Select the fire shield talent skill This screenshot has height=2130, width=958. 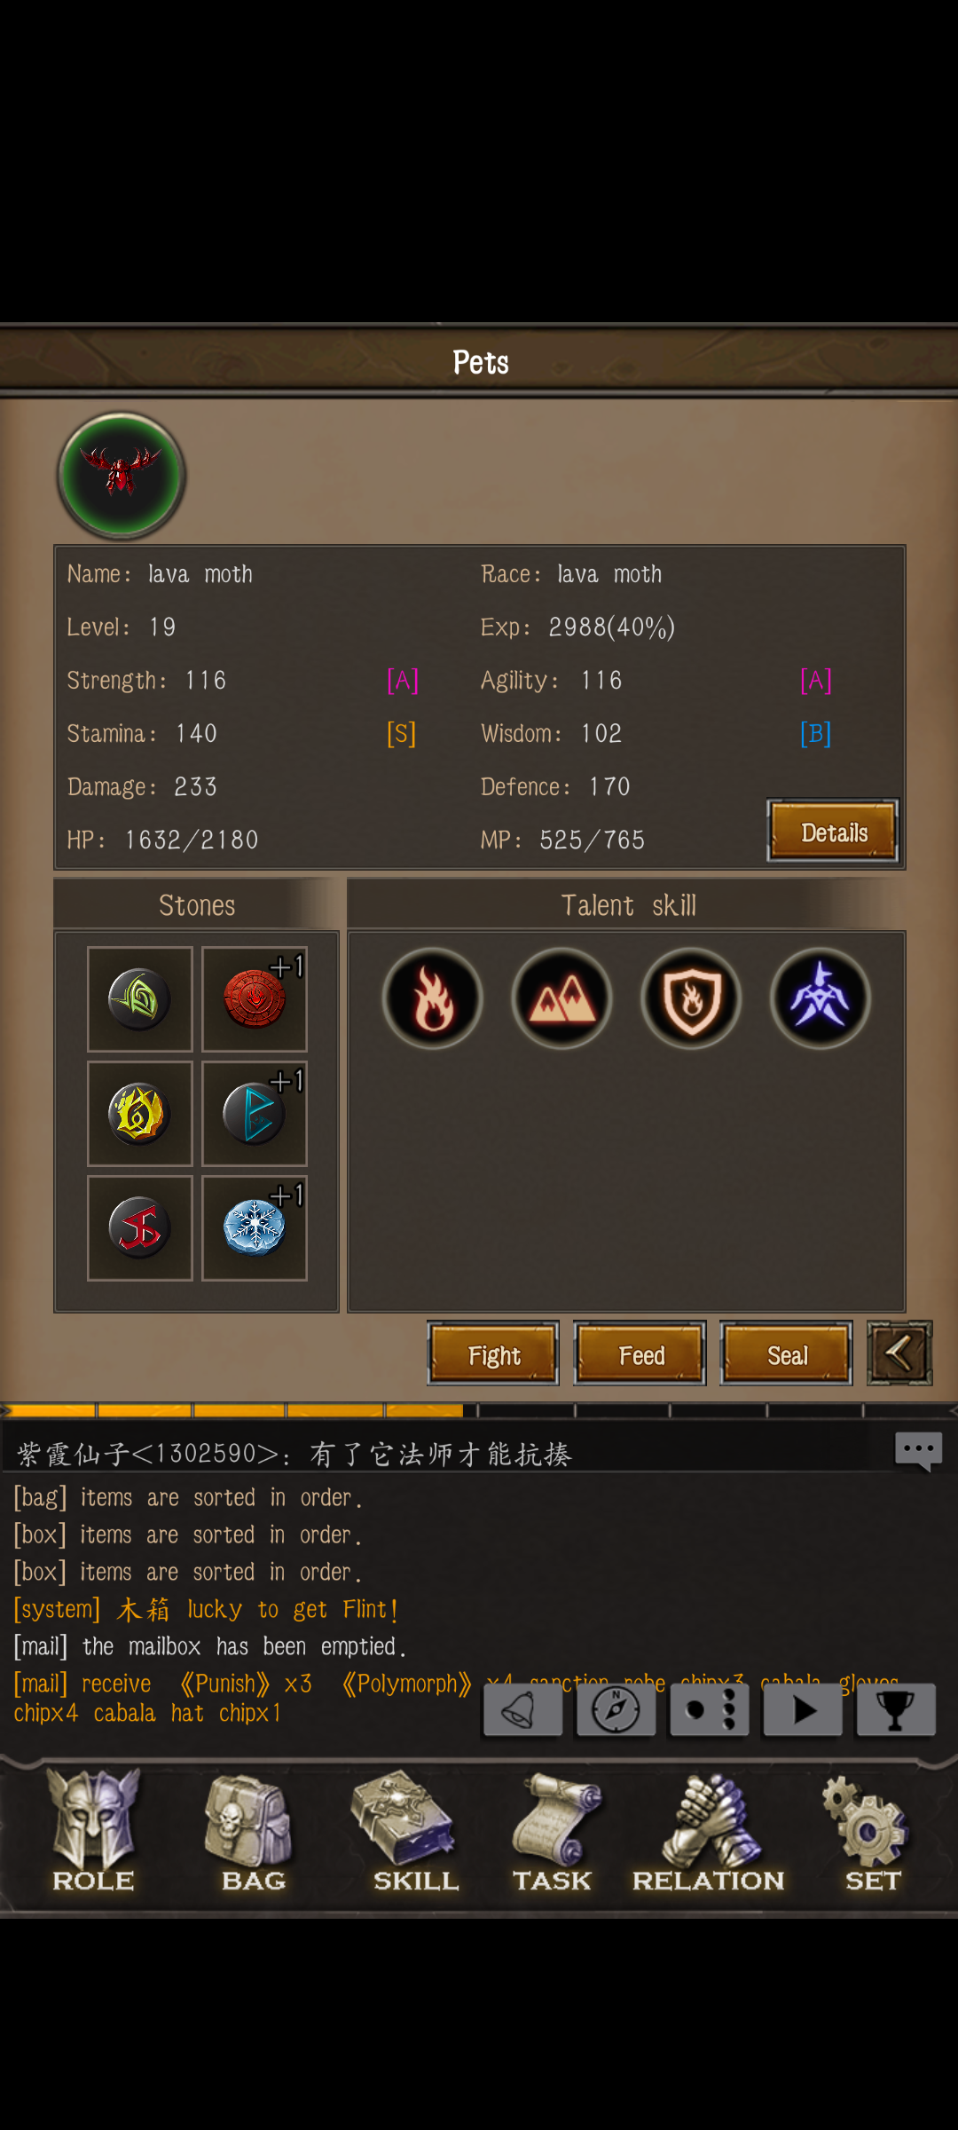coord(691,998)
